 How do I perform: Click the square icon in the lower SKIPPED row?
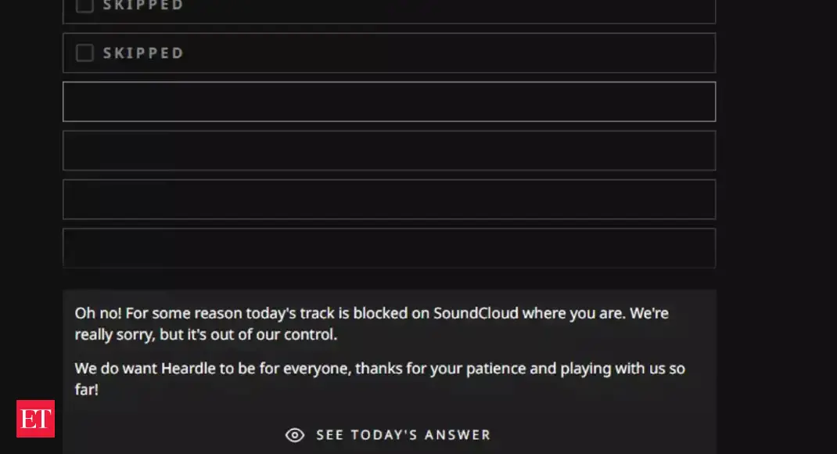tap(84, 52)
